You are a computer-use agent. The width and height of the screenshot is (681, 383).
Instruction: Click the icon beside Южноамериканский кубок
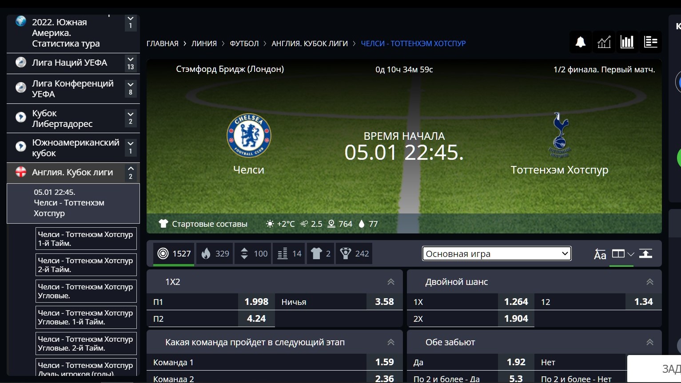(x=21, y=146)
